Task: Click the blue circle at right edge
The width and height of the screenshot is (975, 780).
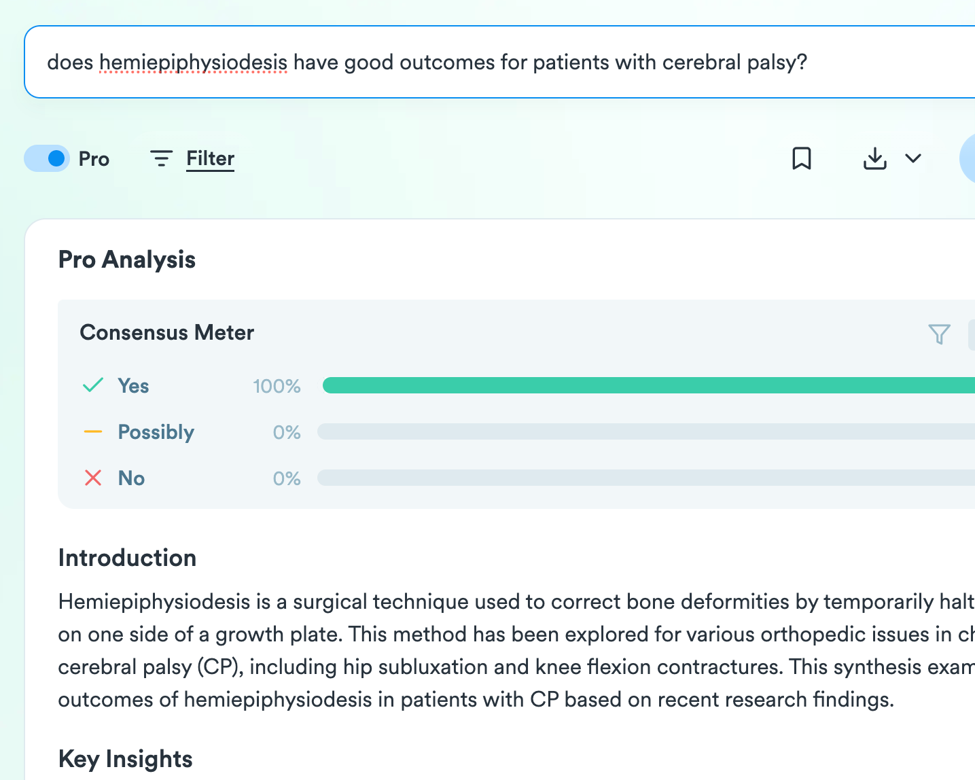Action: 968,158
